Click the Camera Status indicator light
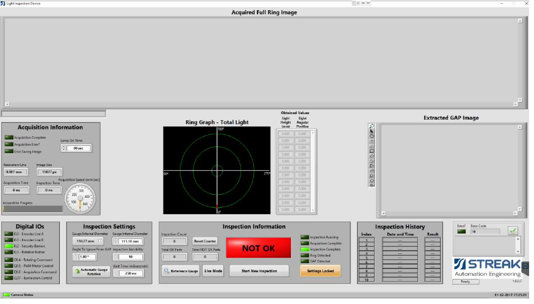This screenshot has height=304, width=534. tap(7, 295)
